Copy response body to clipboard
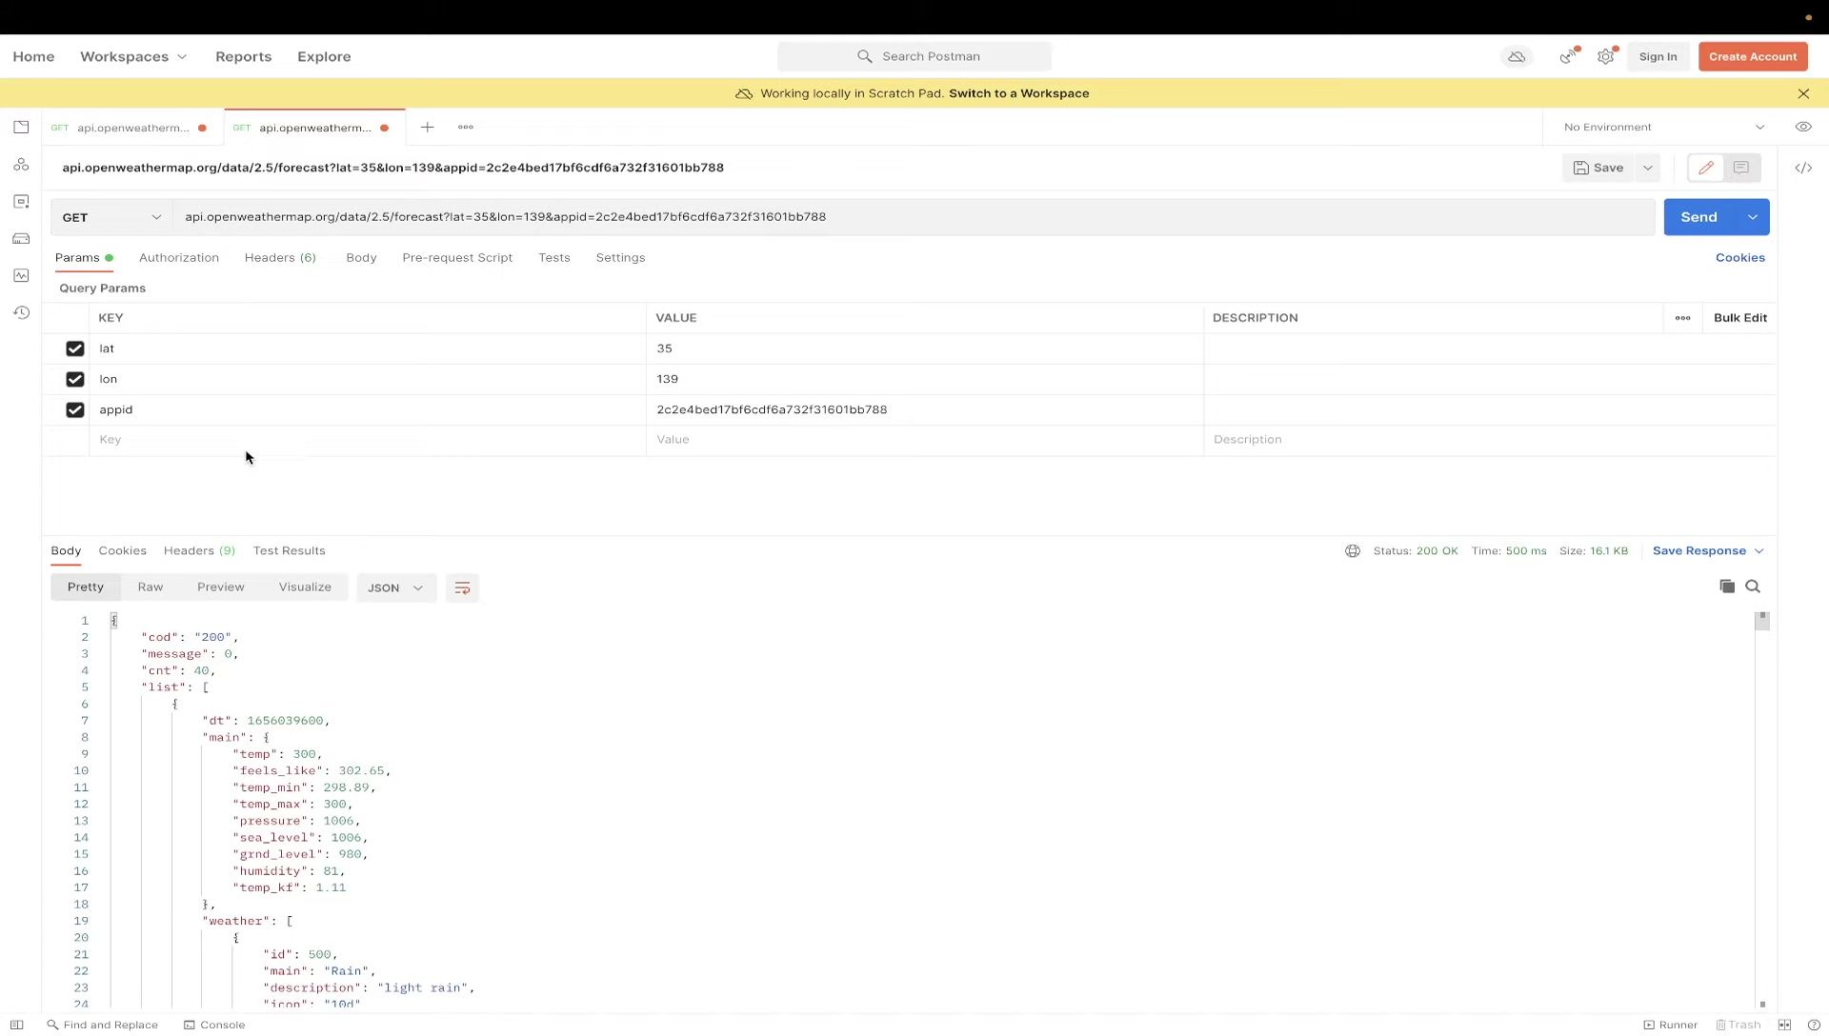The height and width of the screenshot is (1036, 1829). coord(1727,587)
